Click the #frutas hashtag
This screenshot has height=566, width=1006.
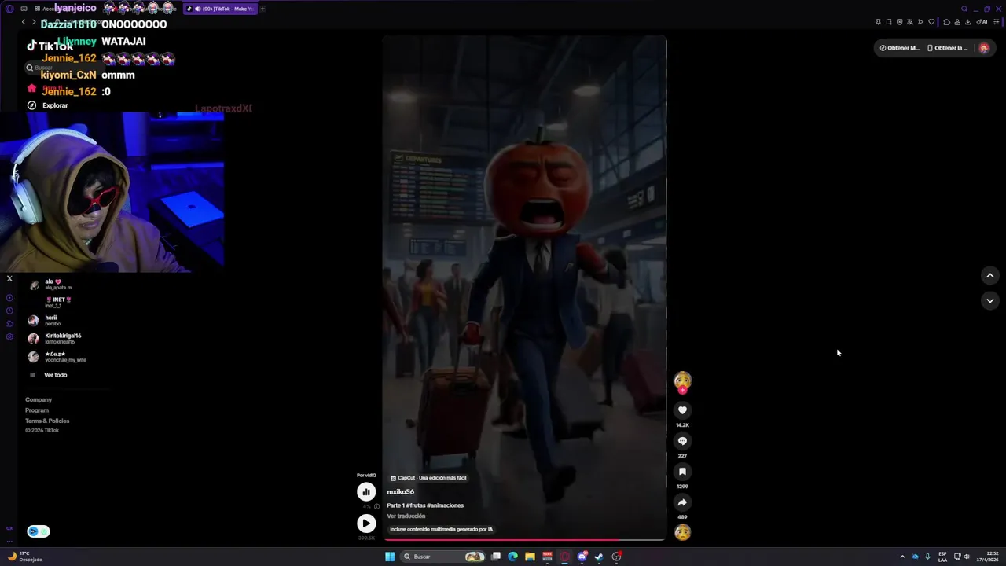tap(416, 505)
